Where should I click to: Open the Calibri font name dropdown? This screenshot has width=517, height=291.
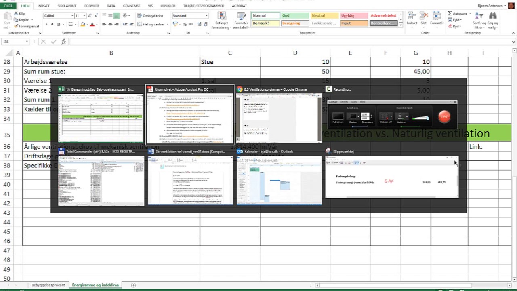click(71, 15)
